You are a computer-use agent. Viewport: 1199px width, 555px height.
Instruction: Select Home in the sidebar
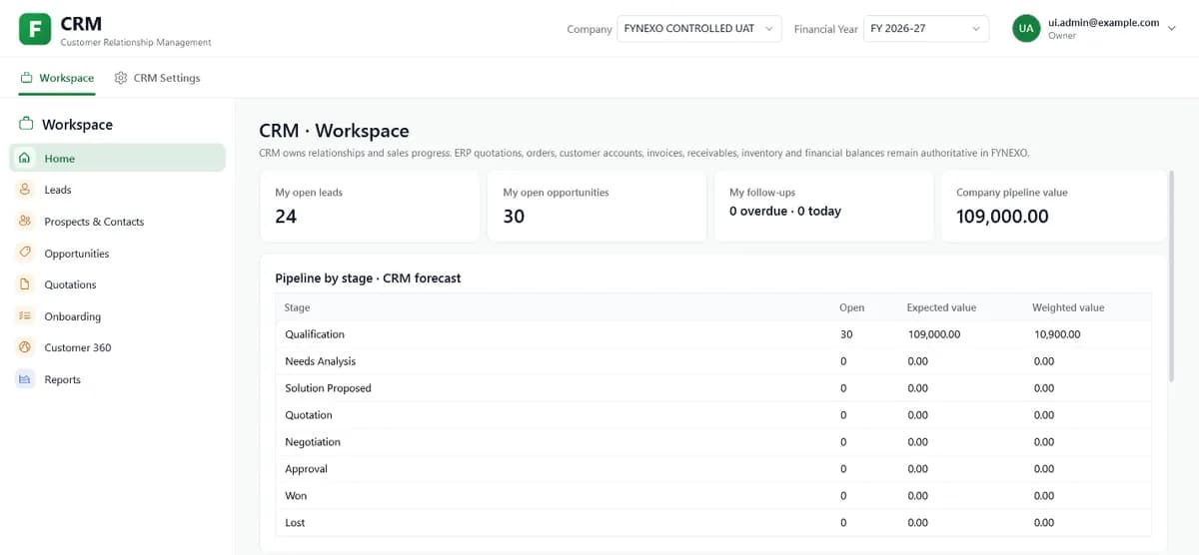point(118,158)
